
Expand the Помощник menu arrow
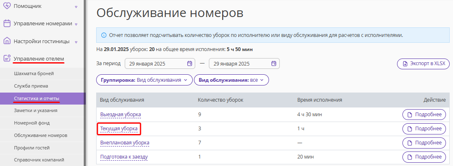tap(76, 6)
